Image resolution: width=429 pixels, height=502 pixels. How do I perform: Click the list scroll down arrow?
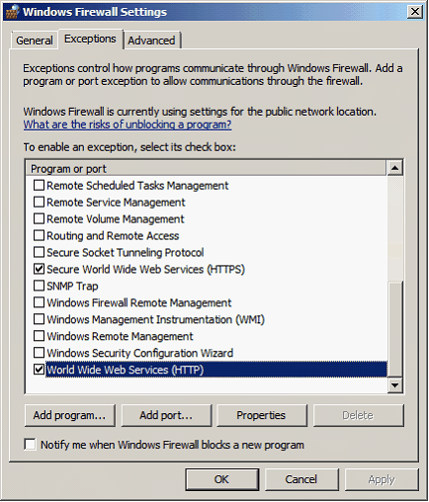[x=394, y=384]
